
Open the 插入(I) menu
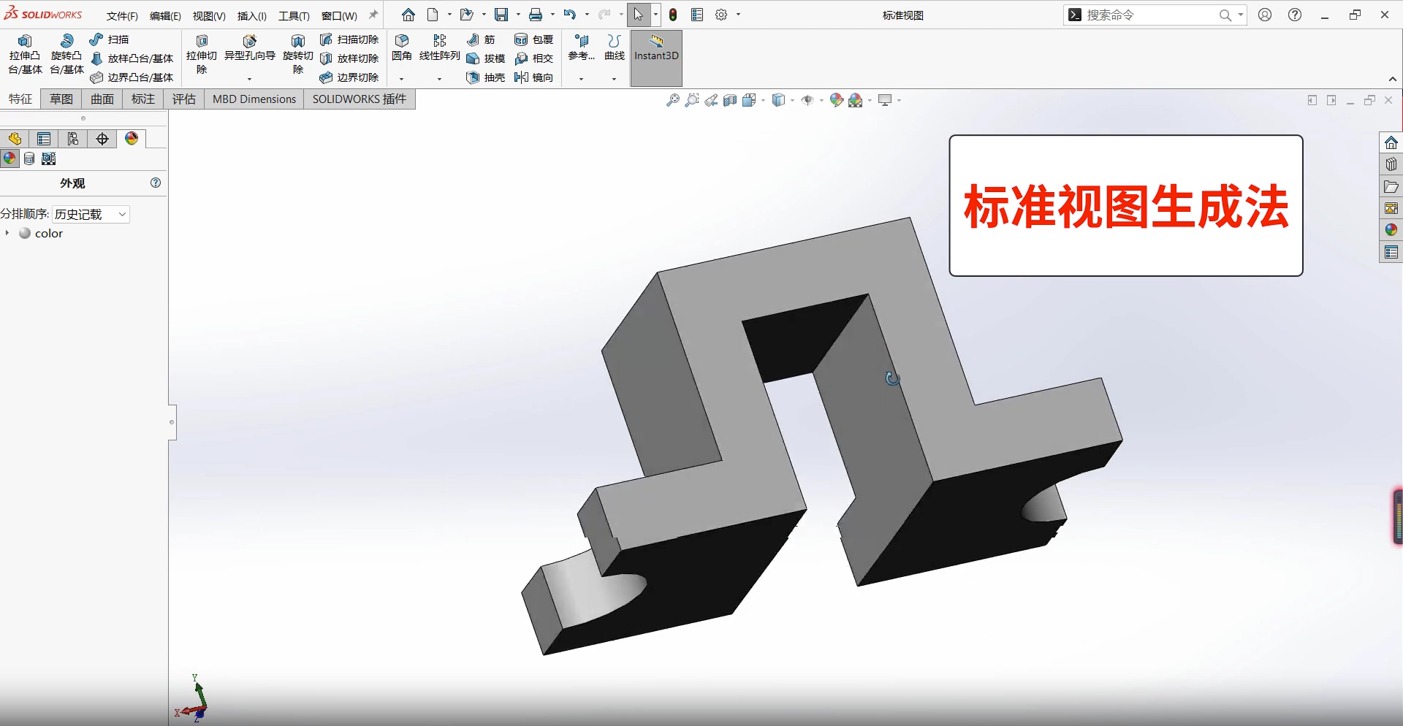tap(251, 15)
